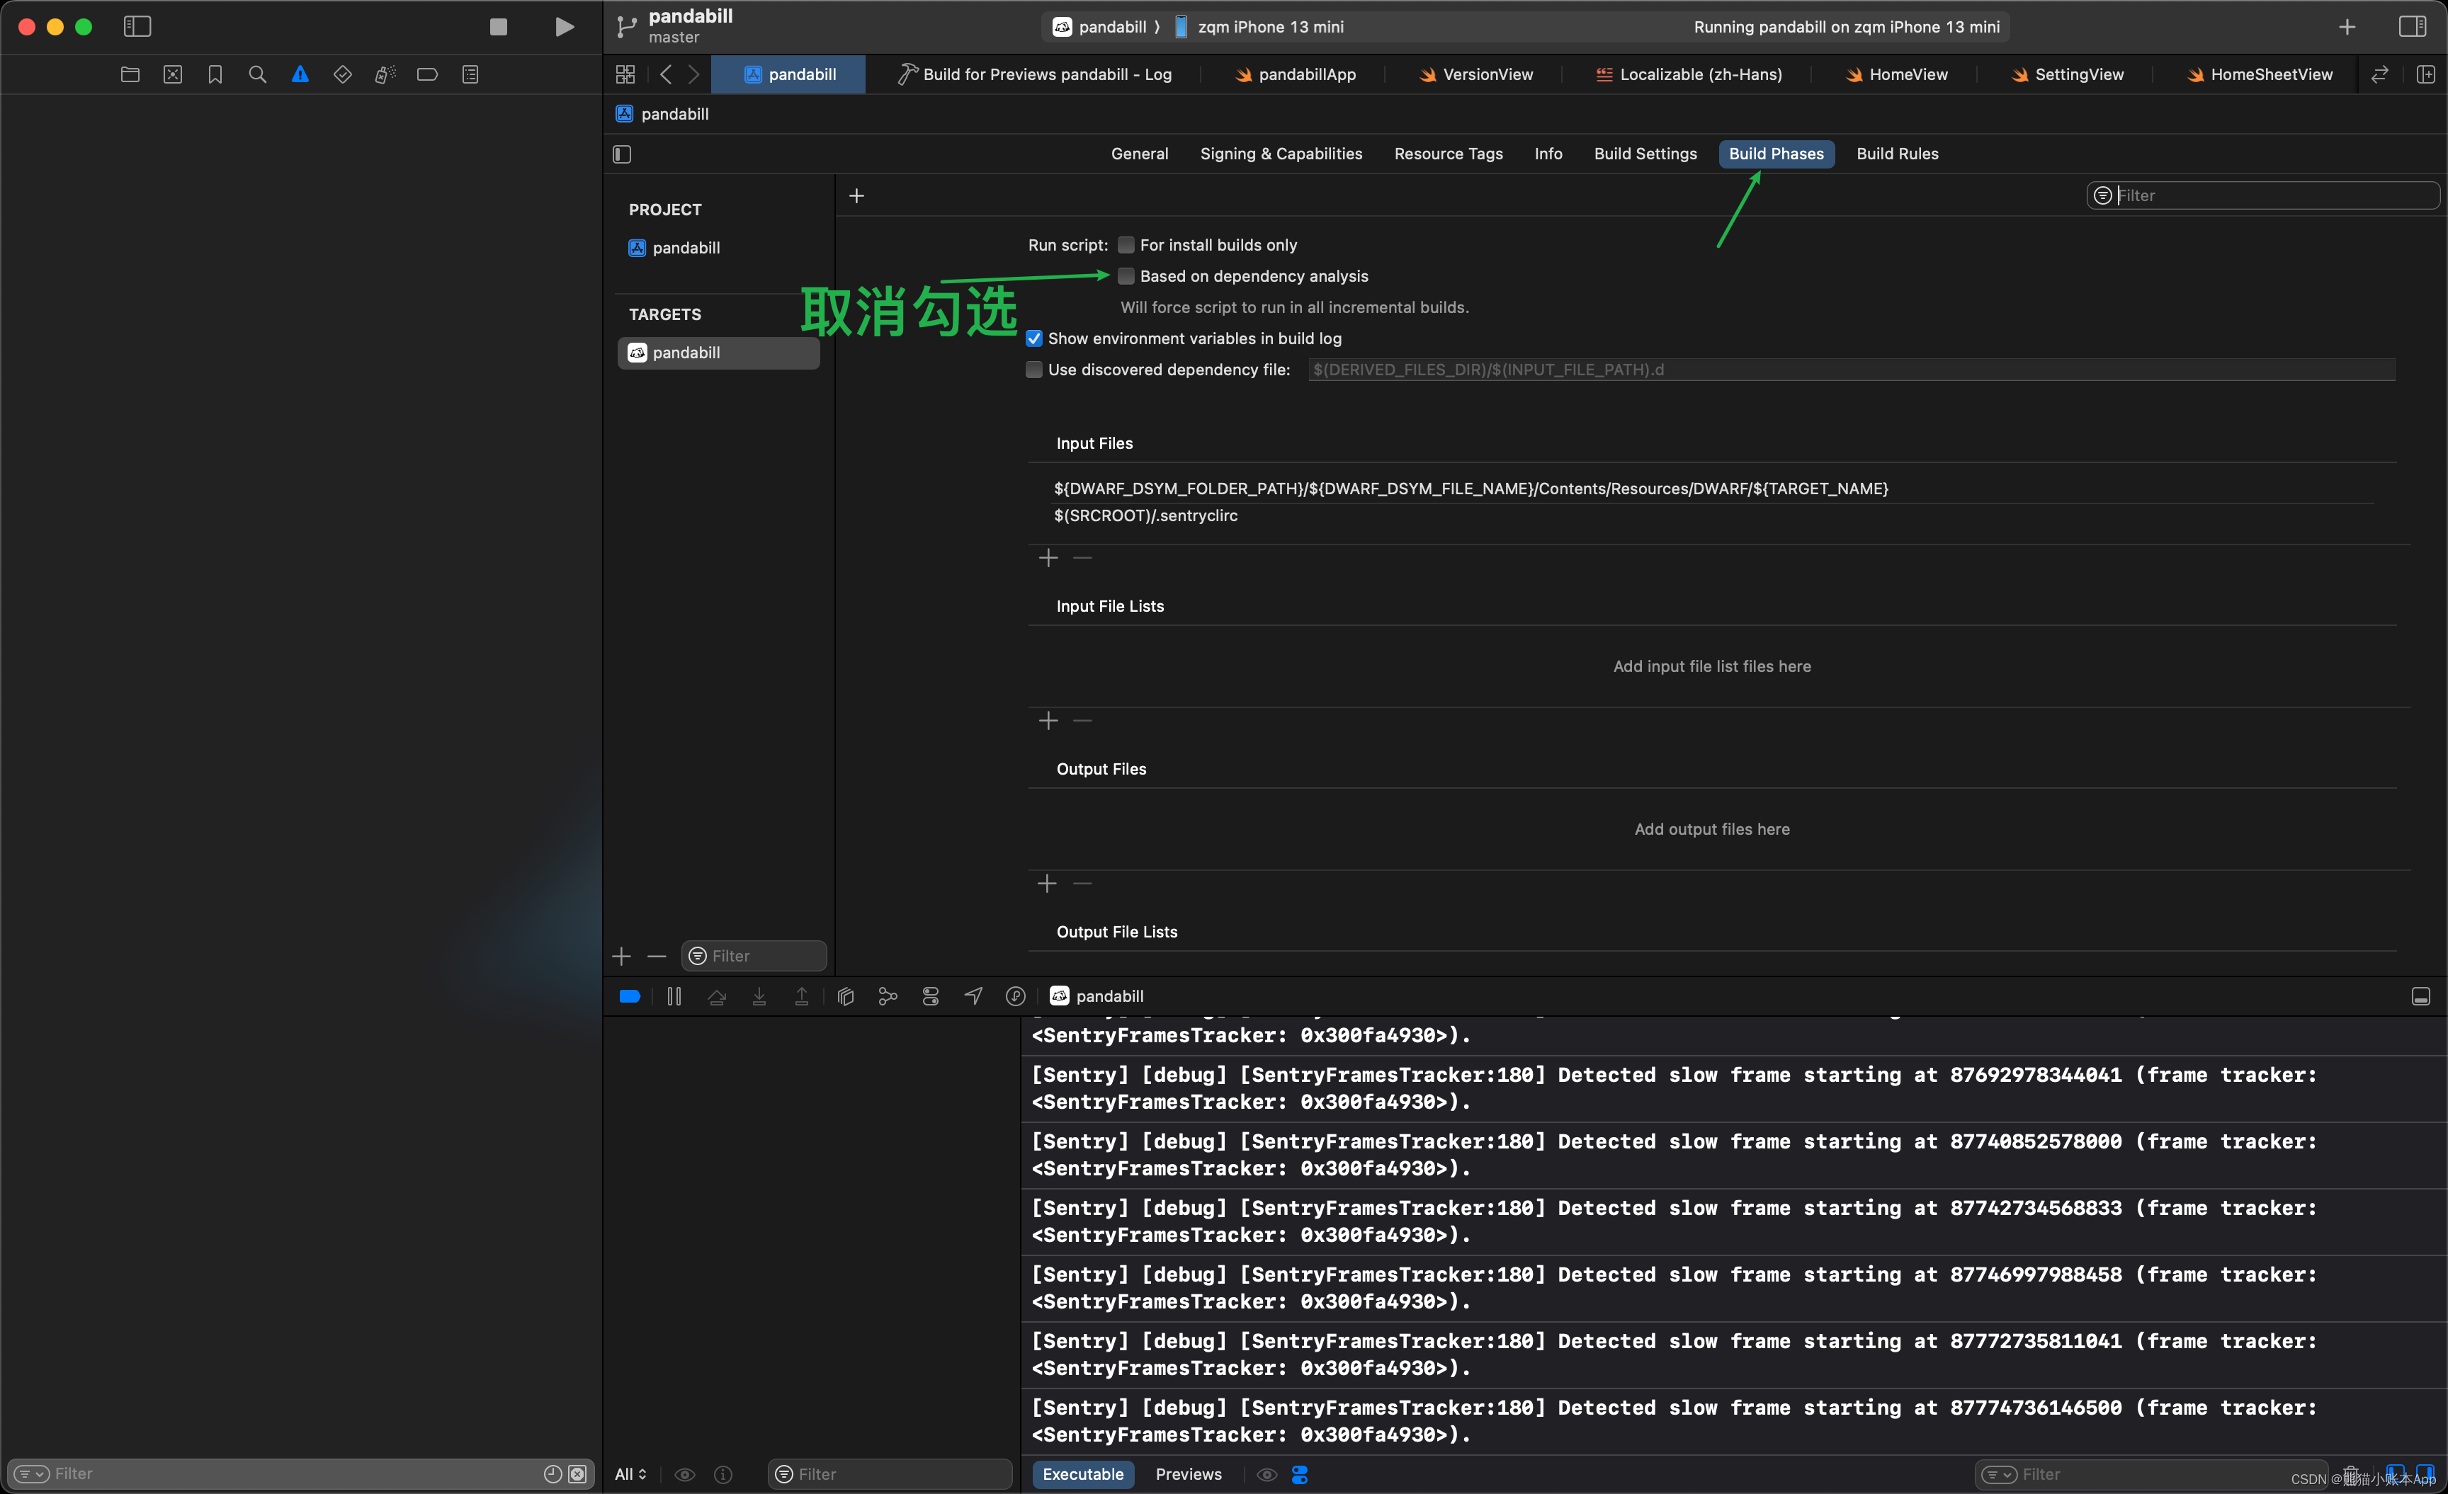Select the Executable console filter

[1083, 1475]
